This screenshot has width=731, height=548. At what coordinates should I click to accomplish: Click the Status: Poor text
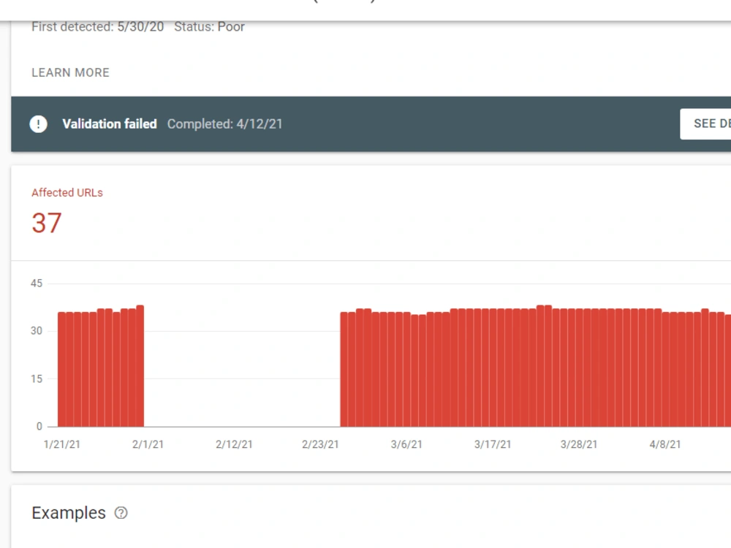click(x=209, y=26)
